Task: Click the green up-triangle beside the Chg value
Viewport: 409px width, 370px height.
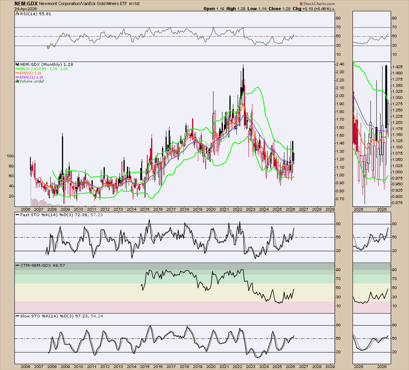Action: pos(333,9)
